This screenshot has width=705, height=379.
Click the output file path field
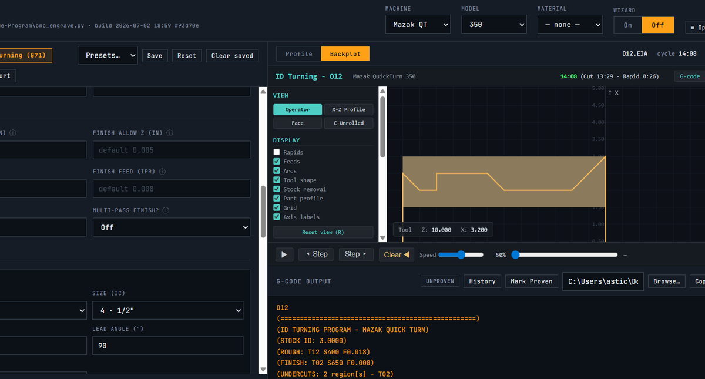[603, 281]
